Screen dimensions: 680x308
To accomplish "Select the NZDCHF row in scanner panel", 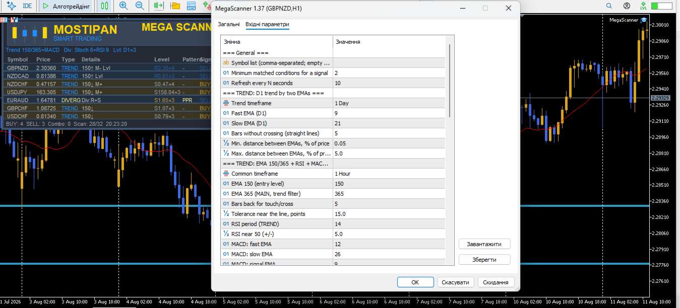I will pyautogui.click(x=107, y=84).
